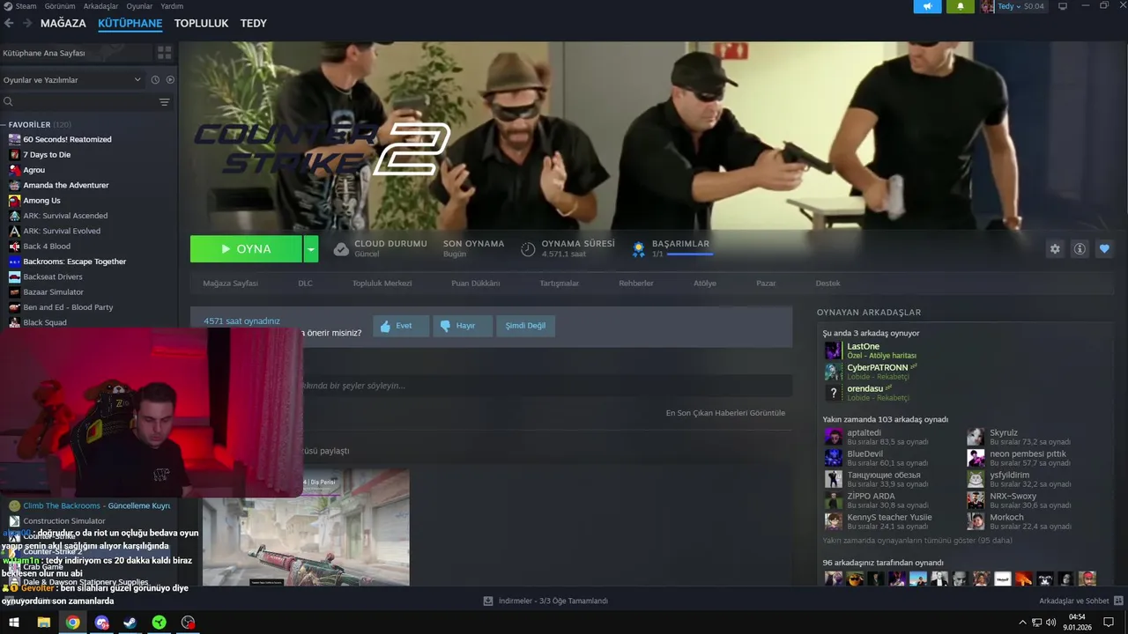Select Among Us in the game list
This screenshot has height=634, width=1128.
click(41, 201)
